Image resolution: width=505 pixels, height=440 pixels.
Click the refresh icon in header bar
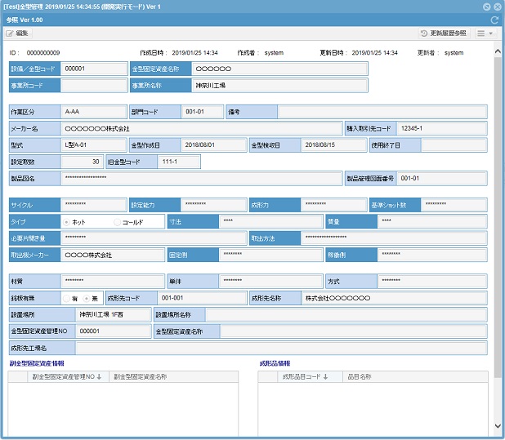[x=494, y=20]
